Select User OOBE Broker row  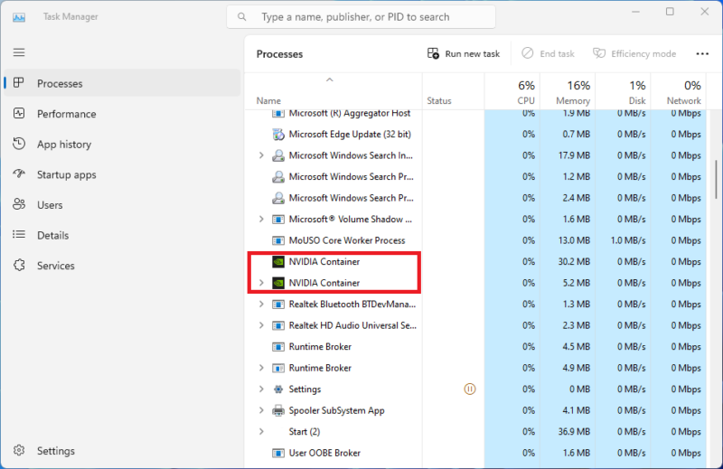[x=475, y=453]
